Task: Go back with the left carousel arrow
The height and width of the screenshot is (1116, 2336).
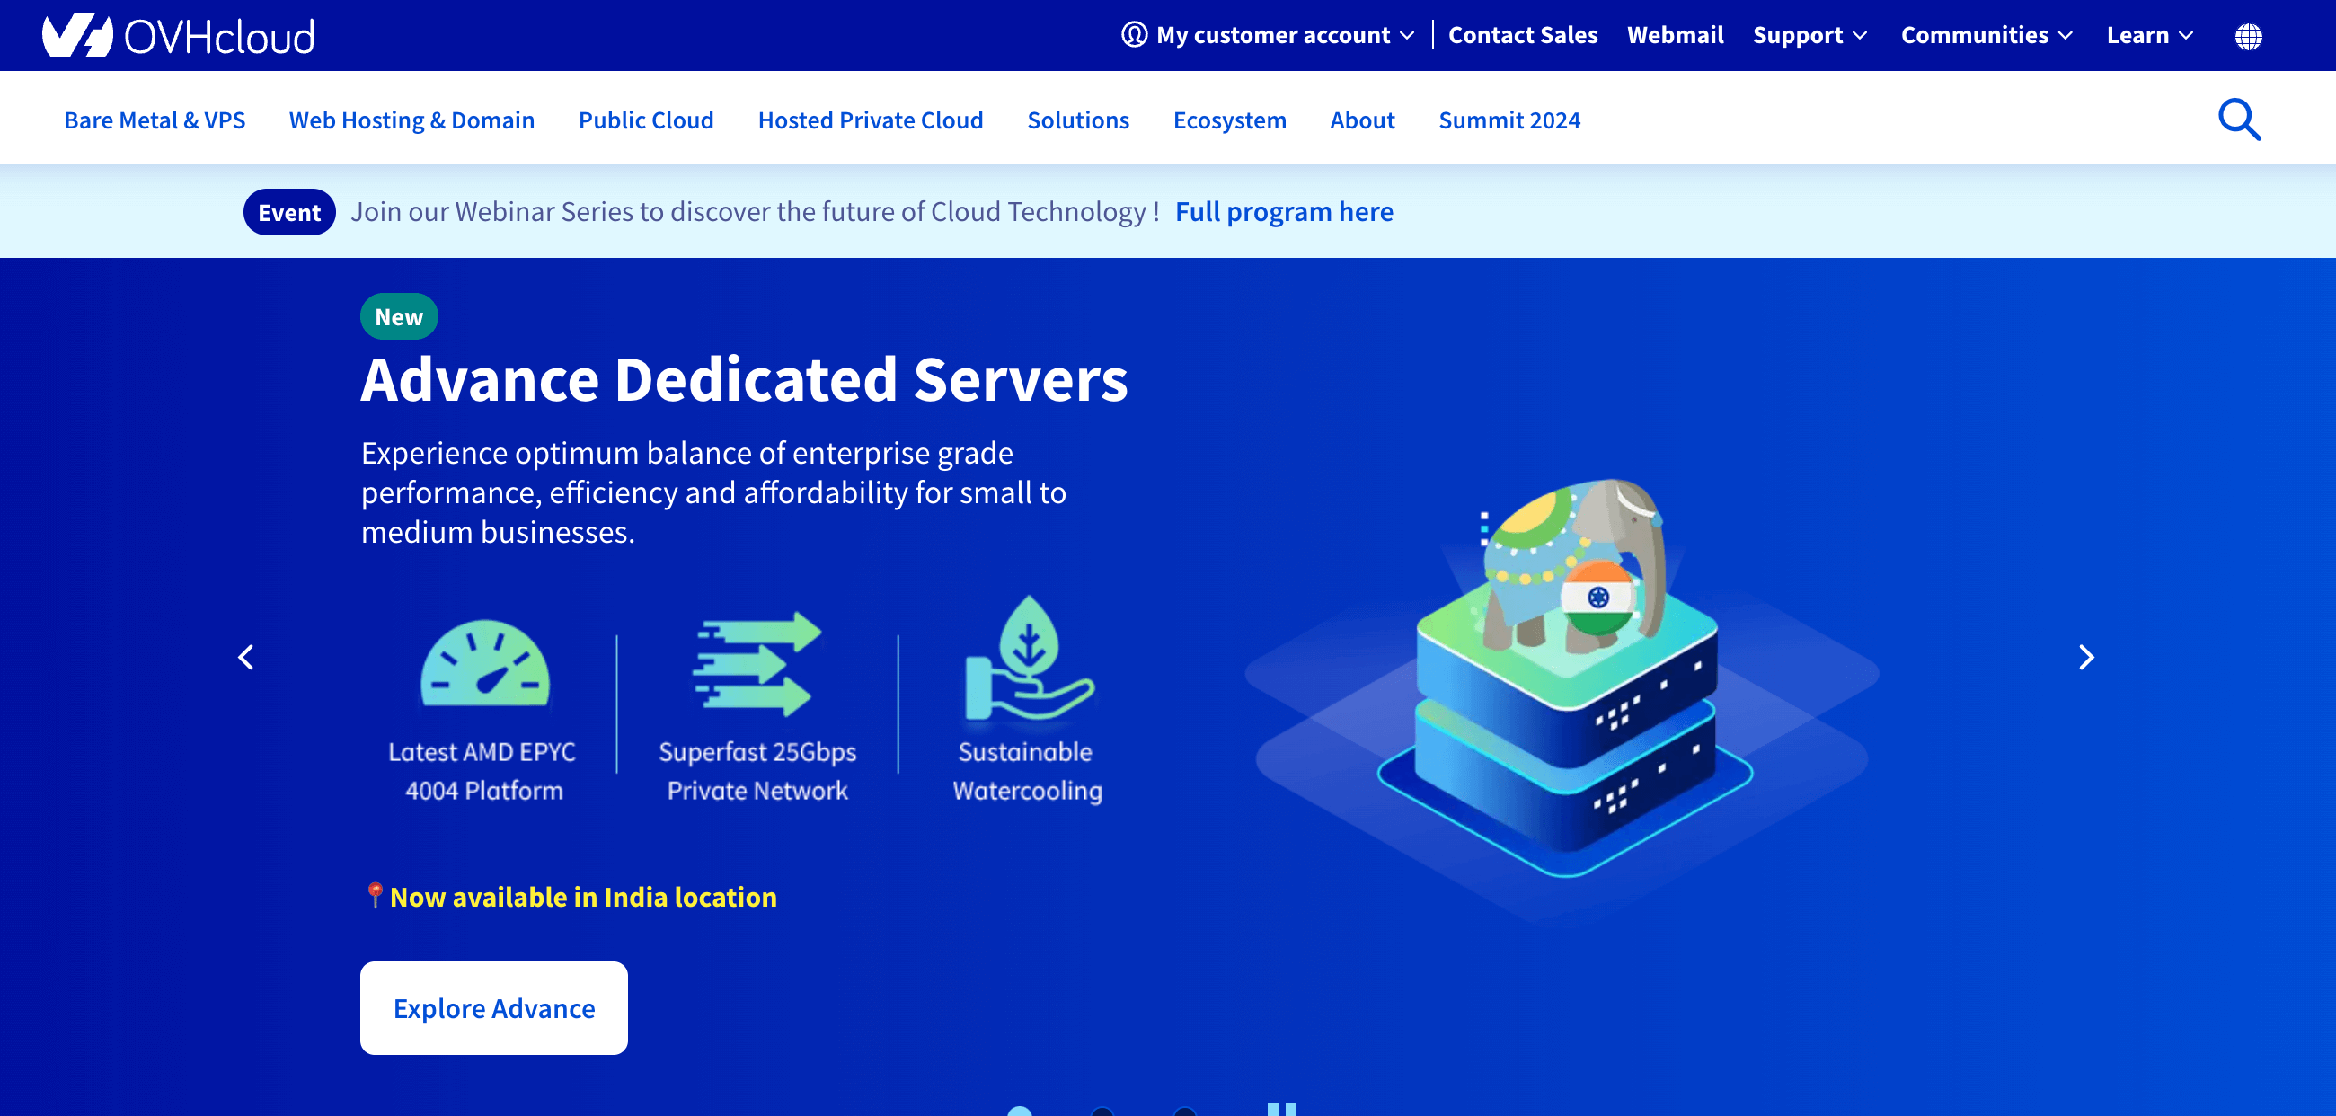Action: point(246,657)
